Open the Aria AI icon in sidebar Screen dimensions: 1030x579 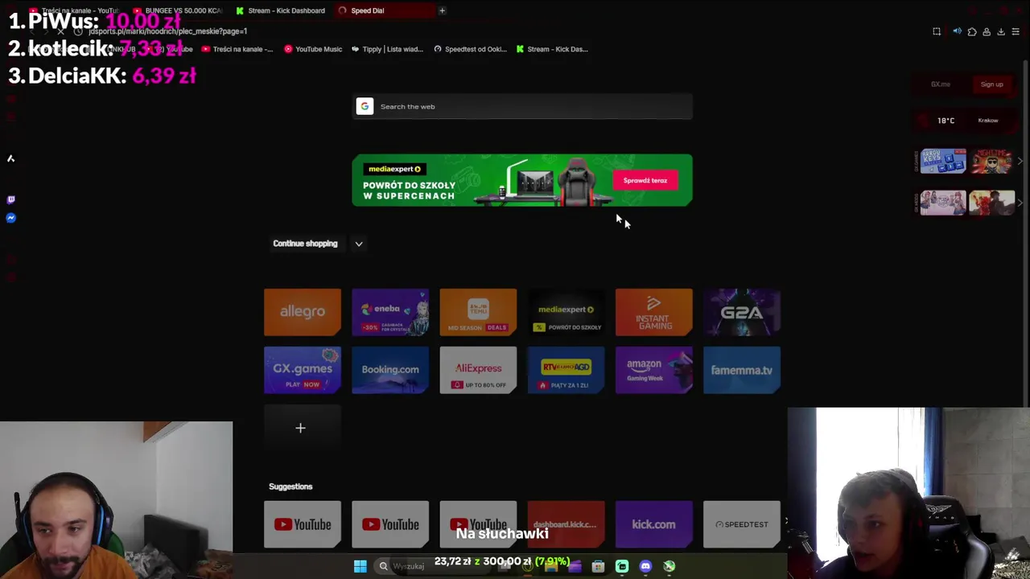10,158
